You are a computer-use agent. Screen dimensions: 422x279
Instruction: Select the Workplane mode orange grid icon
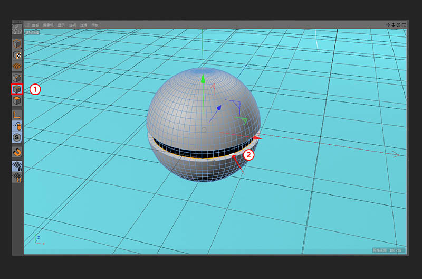[x=17, y=67]
